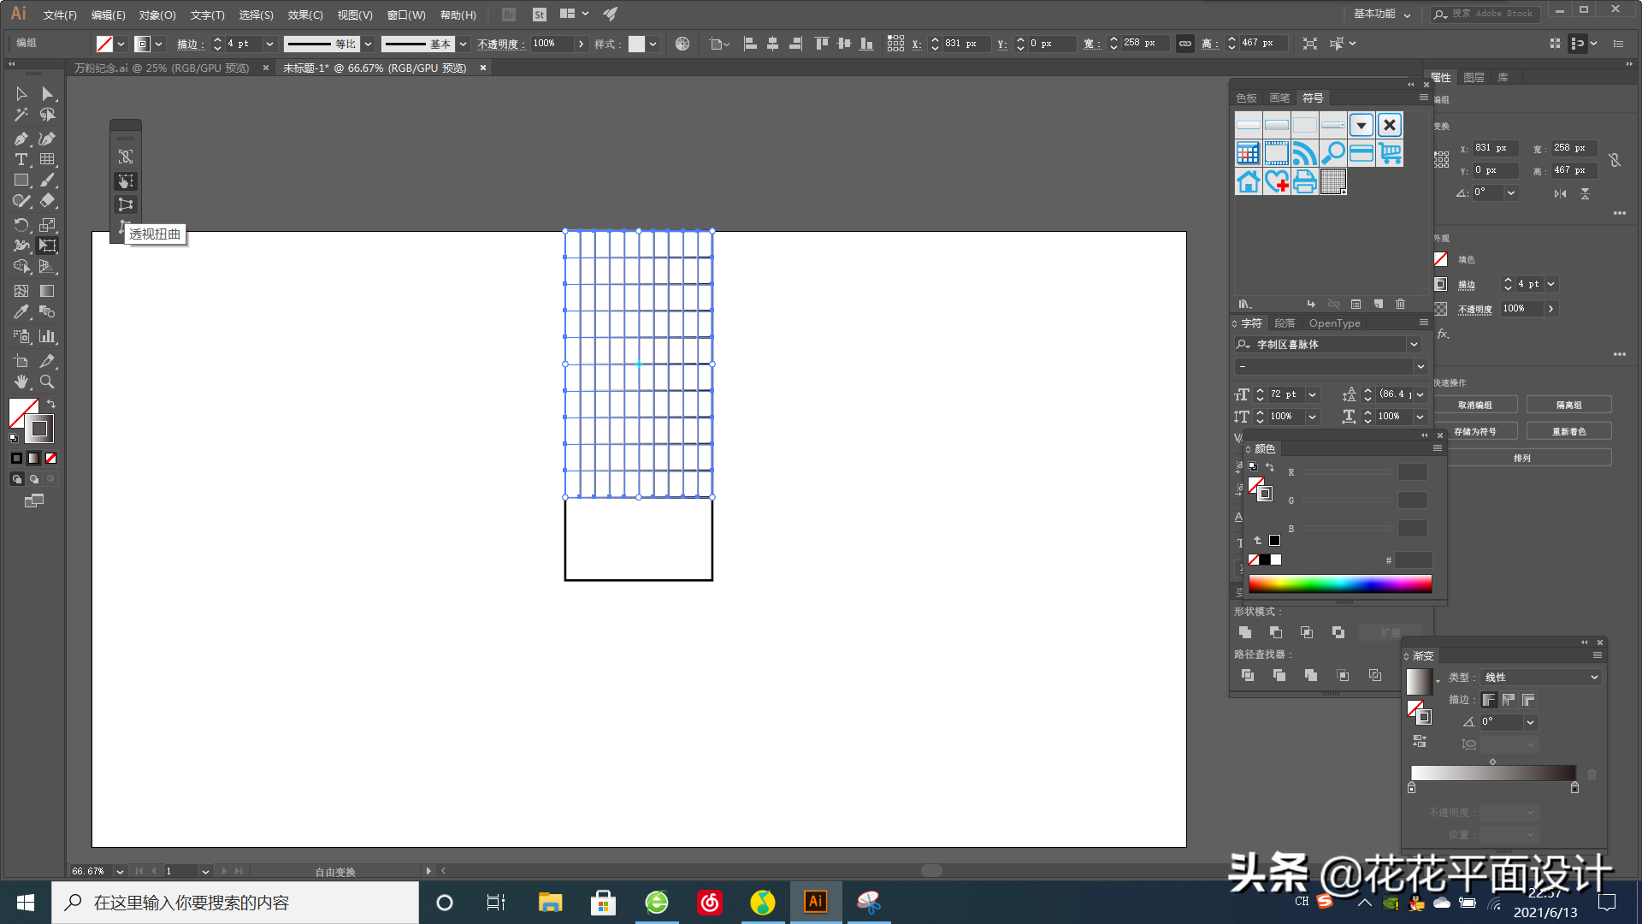1642x924 pixels.
Task: Click the home symbol in Symbols panel
Action: (1249, 181)
